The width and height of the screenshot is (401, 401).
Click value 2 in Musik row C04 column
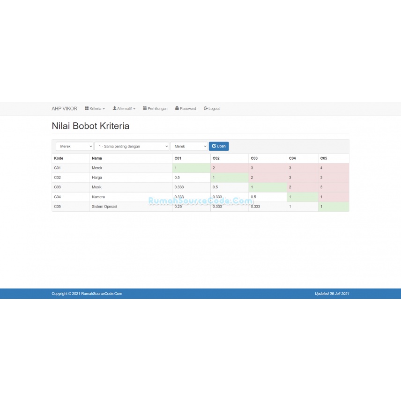pos(302,187)
